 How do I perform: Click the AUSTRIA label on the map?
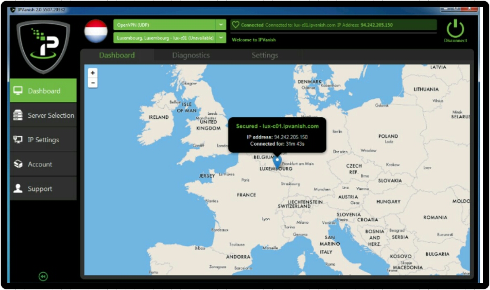coord(348,197)
